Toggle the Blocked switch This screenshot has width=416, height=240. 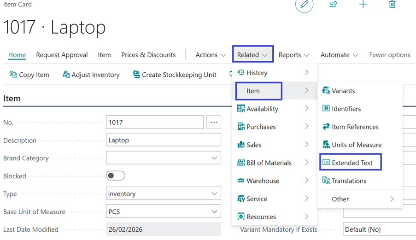click(115, 176)
